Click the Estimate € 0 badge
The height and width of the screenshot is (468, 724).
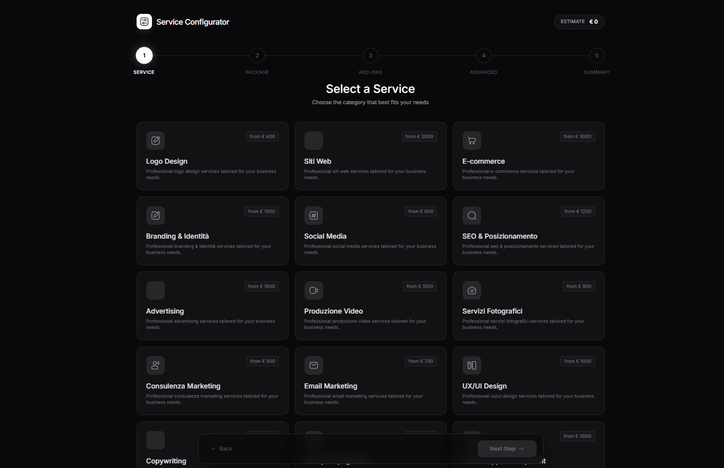click(579, 22)
